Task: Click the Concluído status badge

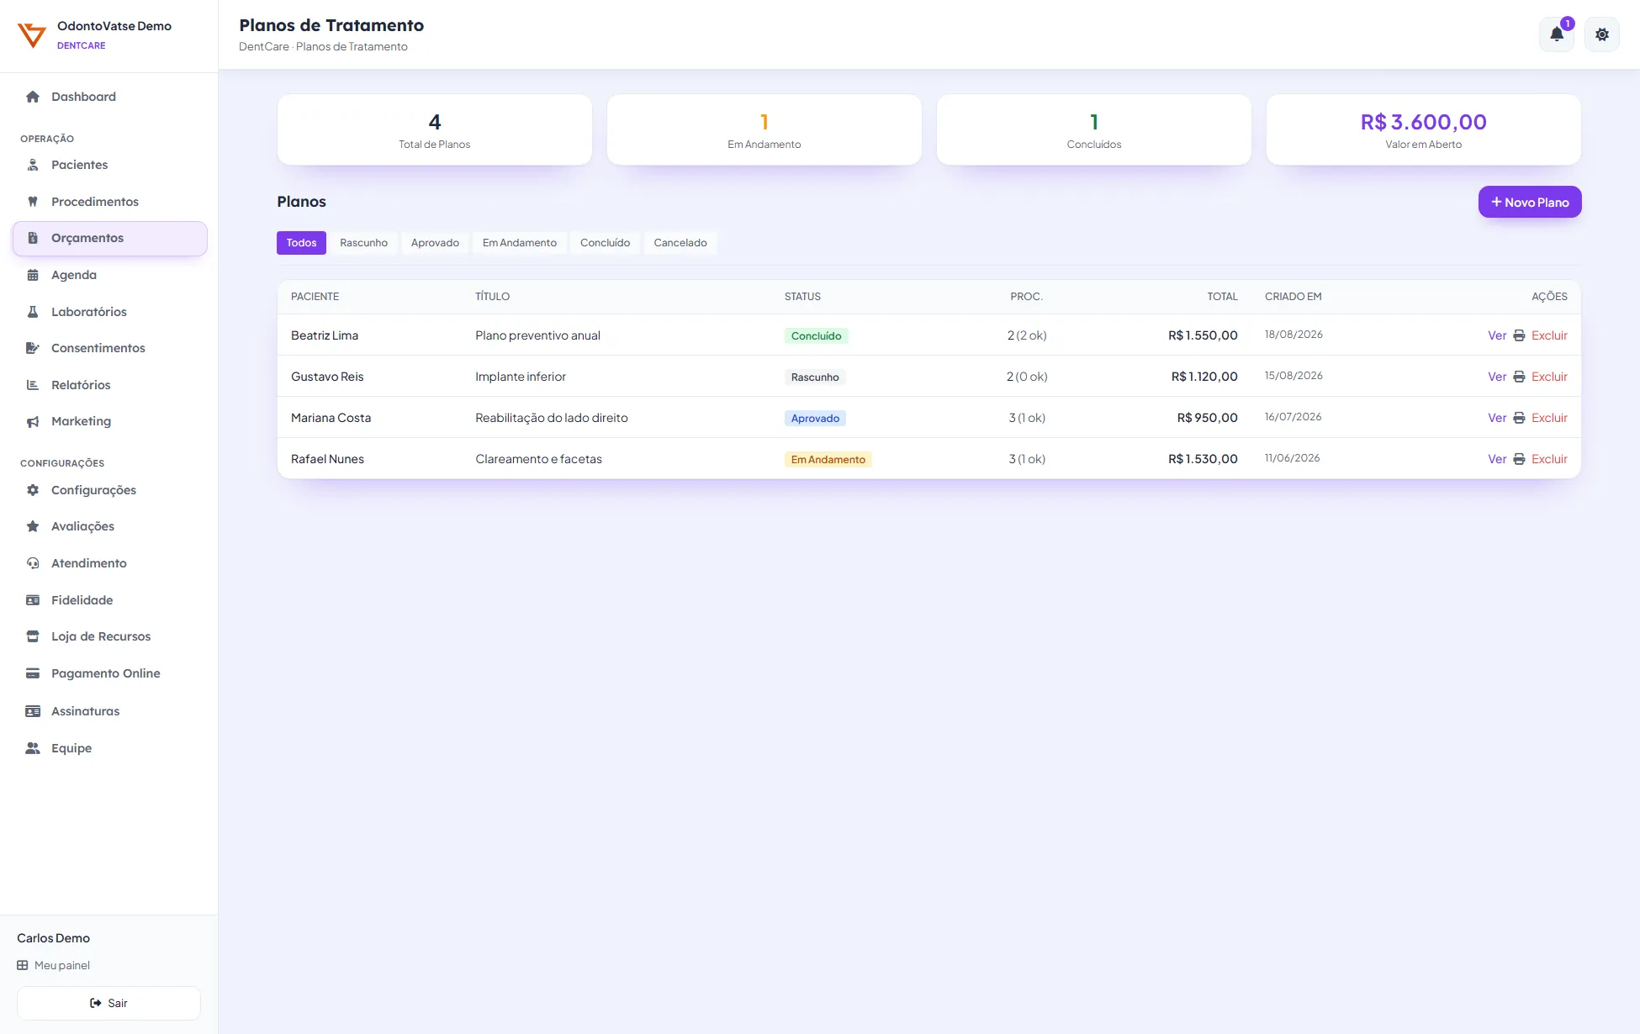Action: (x=816, y=335)
